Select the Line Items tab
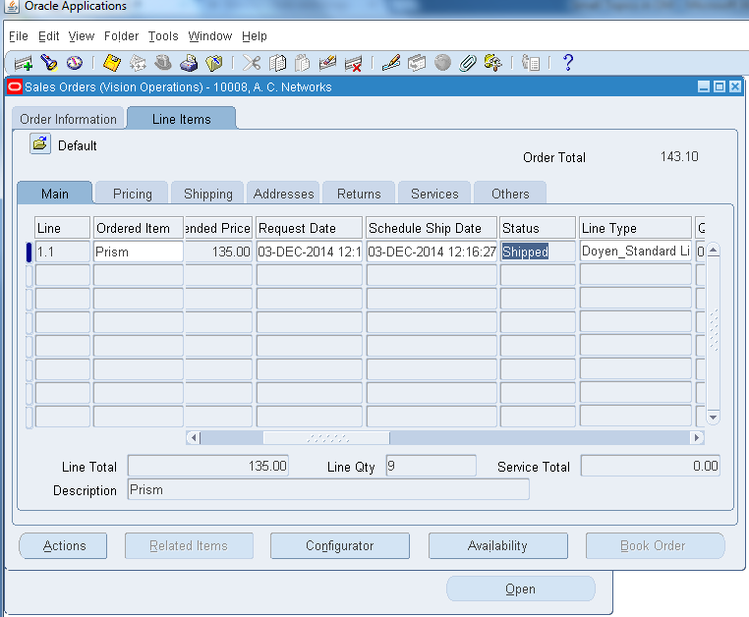 click(x=182, y=119)
